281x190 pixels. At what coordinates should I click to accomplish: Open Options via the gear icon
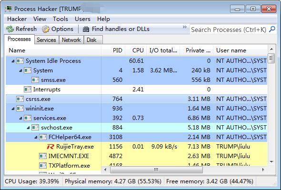[x=46, y=29]
